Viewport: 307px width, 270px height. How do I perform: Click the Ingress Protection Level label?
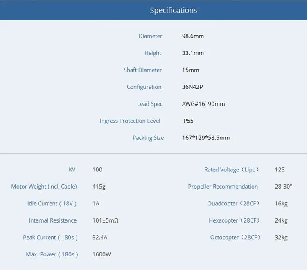click(130, 121)
